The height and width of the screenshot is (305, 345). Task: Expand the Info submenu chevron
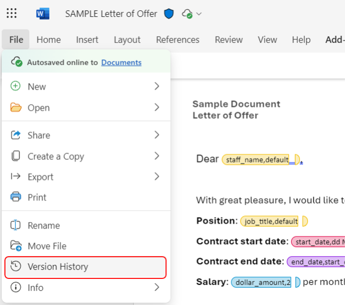point(156,287)
